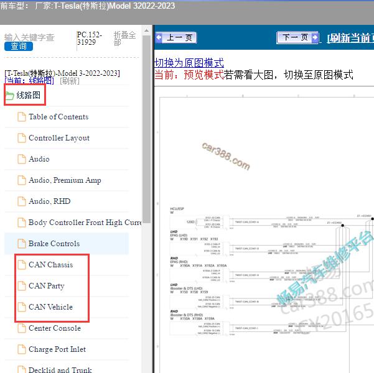The width and height of the screenshot is (374, 373).
Task: Open Audio, Premium Amp diagram
Action: (x=65, y=180)
